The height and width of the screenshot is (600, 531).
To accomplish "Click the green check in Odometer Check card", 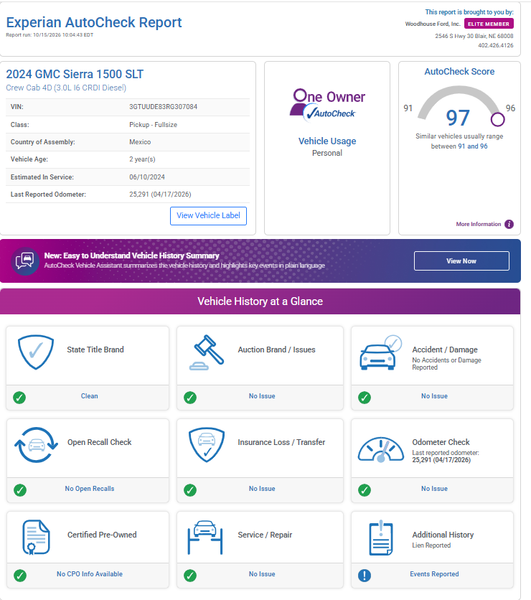I will [365, 490].
